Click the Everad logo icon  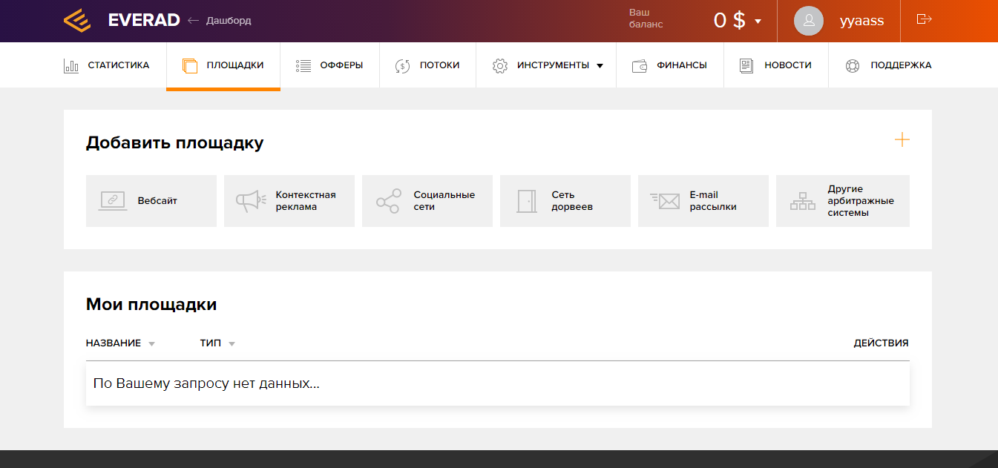pos(77,21)
